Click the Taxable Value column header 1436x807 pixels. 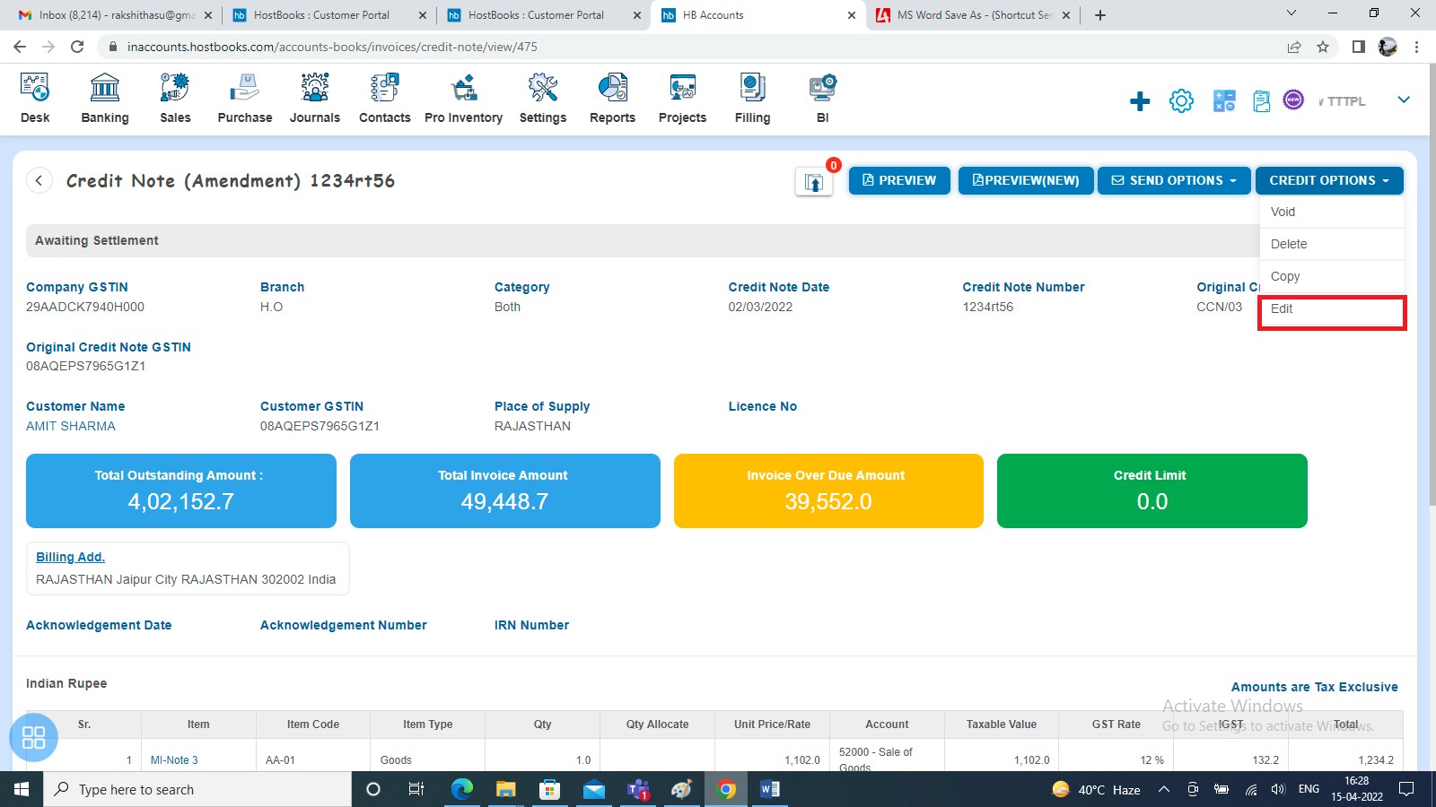1002,725
